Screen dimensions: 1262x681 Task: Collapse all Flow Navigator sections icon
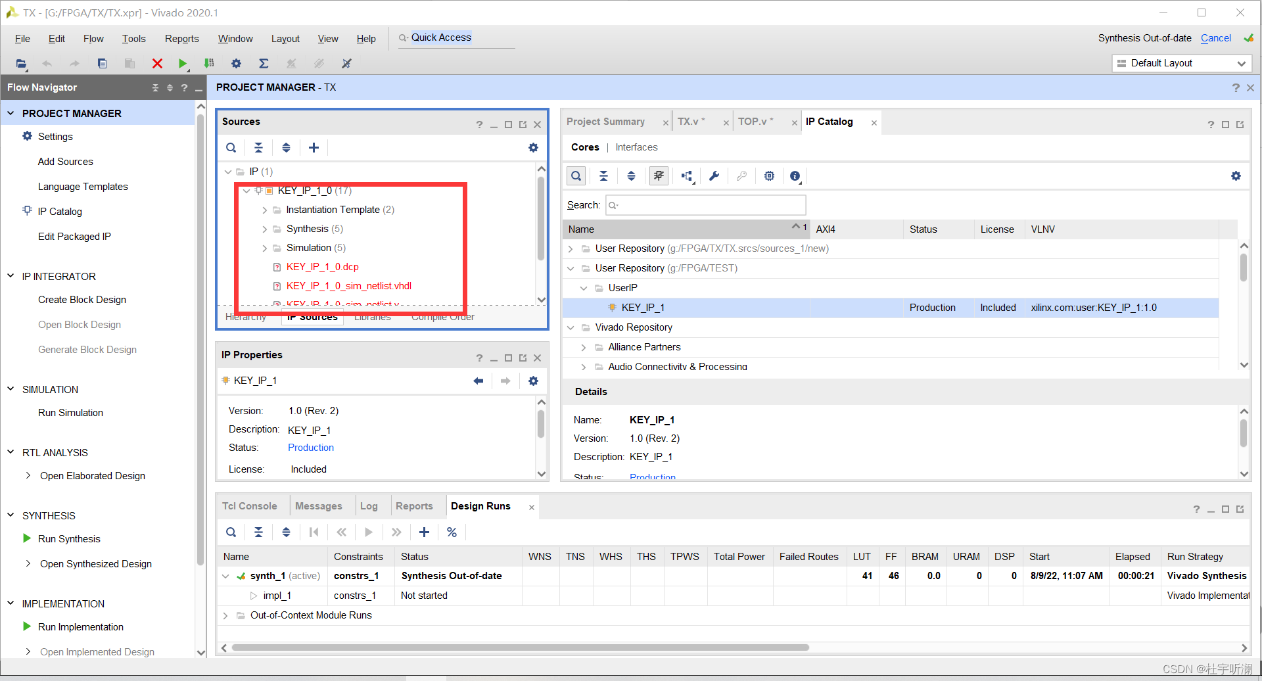coord(155,87)
